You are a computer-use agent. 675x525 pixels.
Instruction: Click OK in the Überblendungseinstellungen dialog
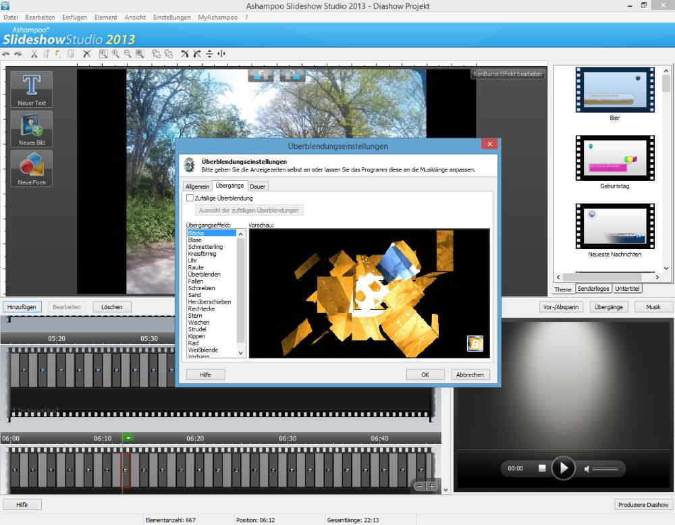(425, 375)
